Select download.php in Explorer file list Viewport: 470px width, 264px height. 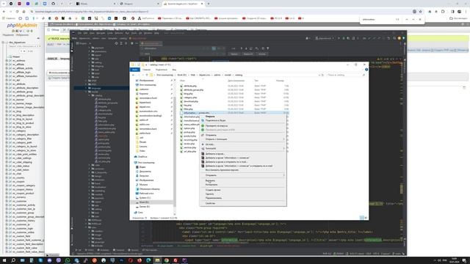click(191, 101)
